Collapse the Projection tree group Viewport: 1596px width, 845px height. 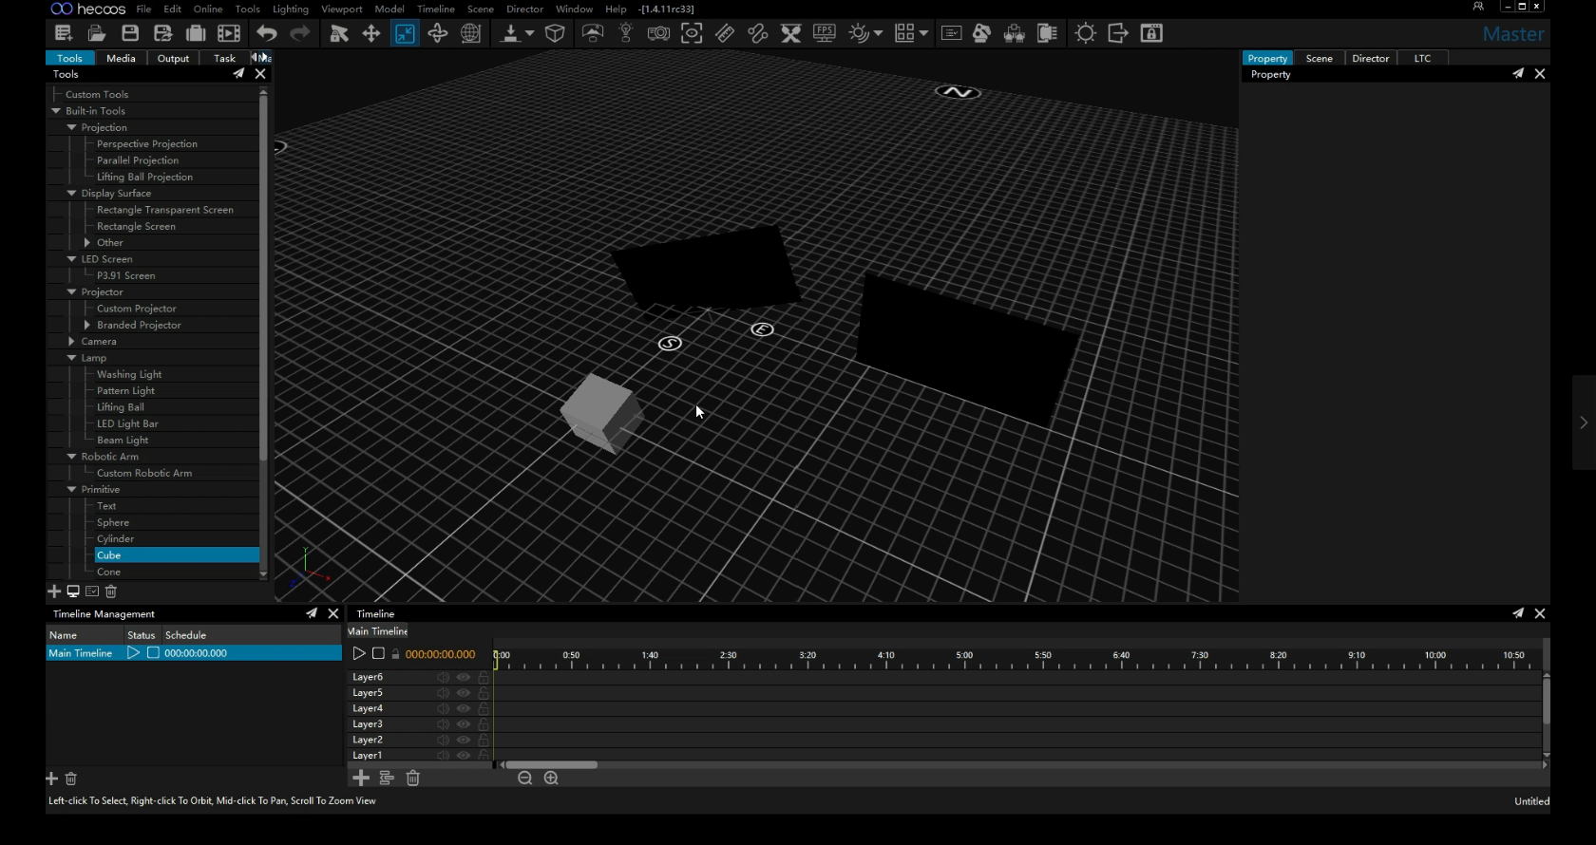click(x=71, y=127)
